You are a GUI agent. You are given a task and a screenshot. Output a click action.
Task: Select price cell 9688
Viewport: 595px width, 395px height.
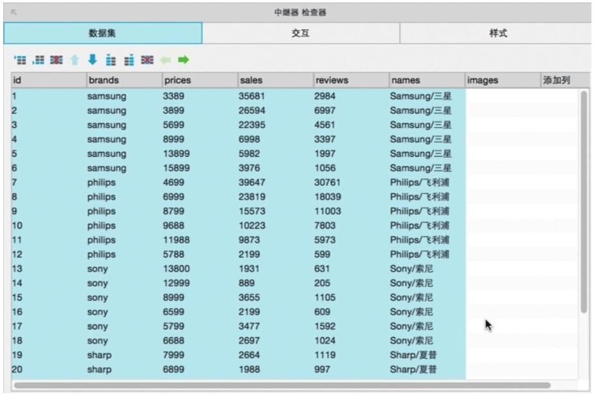click(x=173, y=225)
